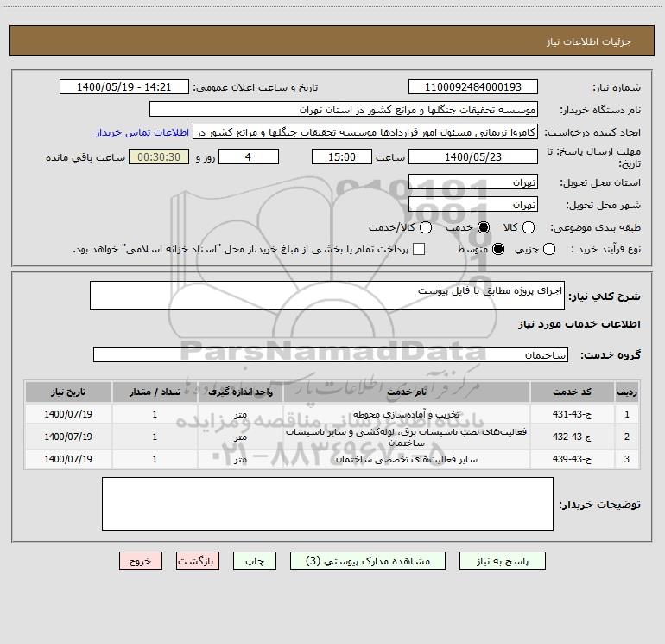
Task: Click the واحد اندازه گیری column header
Action: click(x=240, y=392)
